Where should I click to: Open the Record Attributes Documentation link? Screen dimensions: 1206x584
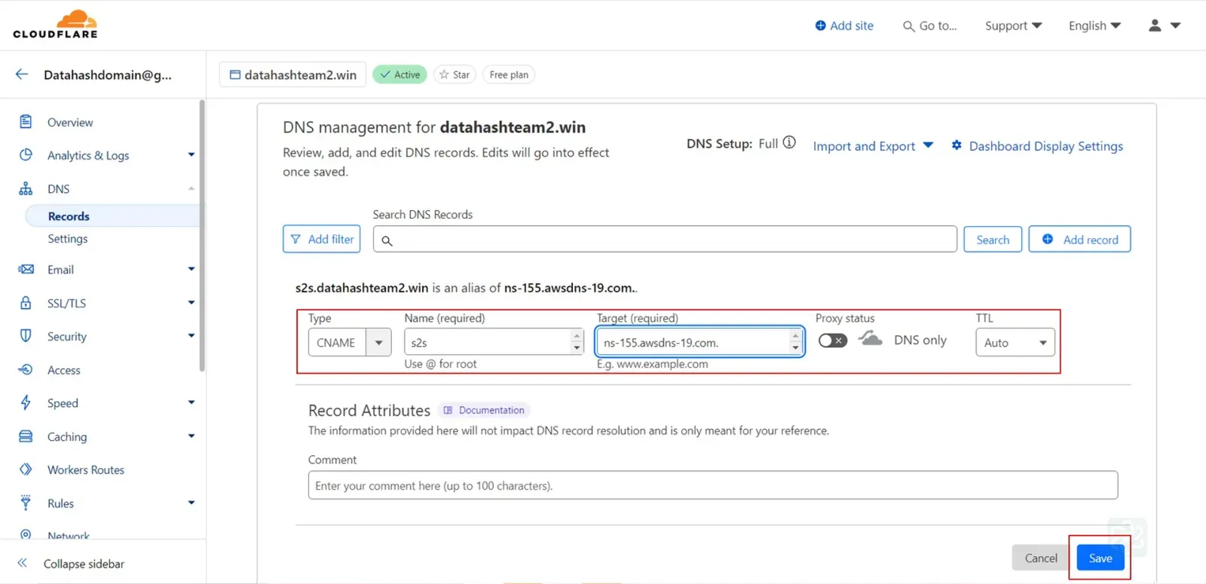[x=484, y=410]
